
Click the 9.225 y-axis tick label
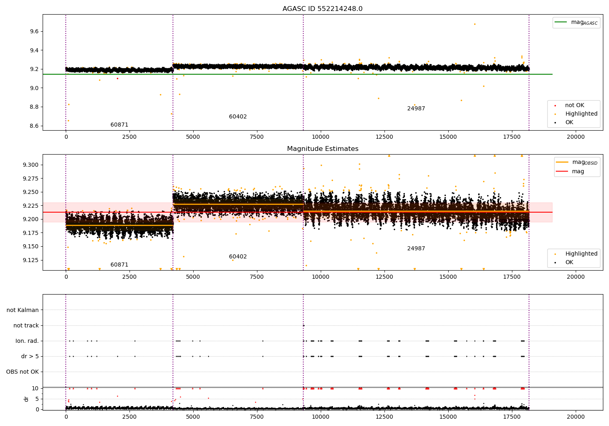pyautogui.click(x=31, y=206)
